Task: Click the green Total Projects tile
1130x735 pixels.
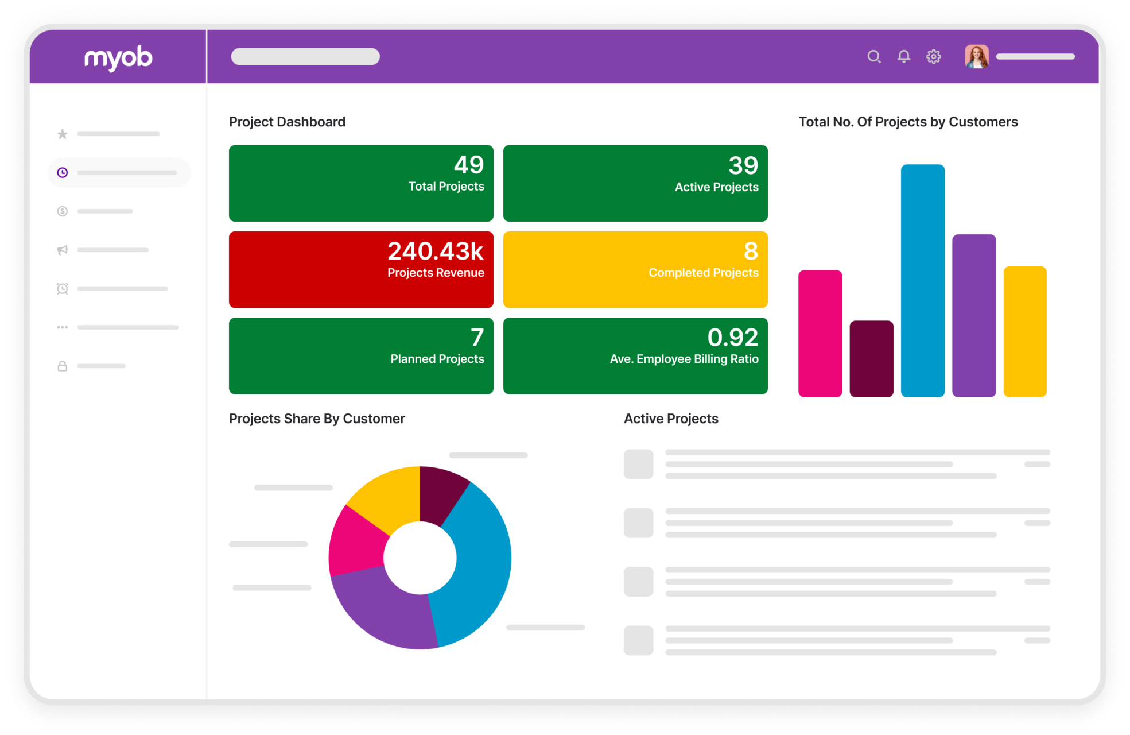Action: 360,183
